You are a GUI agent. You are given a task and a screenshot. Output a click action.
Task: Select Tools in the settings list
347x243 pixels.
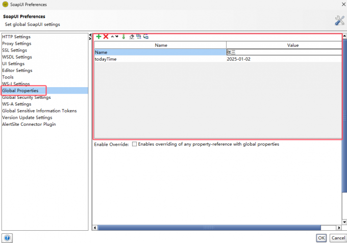coord(8,77)
